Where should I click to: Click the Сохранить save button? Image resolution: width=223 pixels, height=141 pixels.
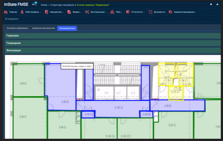(x=12, y=19)
